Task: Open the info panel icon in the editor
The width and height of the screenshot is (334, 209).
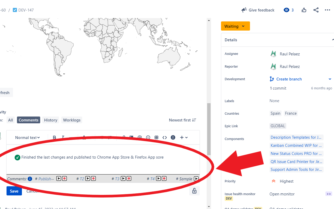Action: tap(173, 137)
